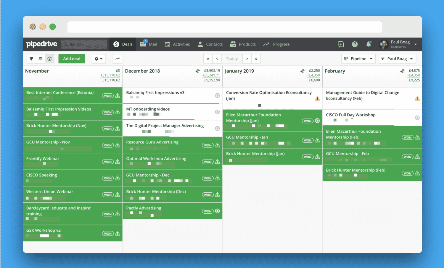Viewport: 444px width, 268px height.
Task: Click WON badge on Brick Hunter Mentorship (Feb)
Action: coord(408,173)
